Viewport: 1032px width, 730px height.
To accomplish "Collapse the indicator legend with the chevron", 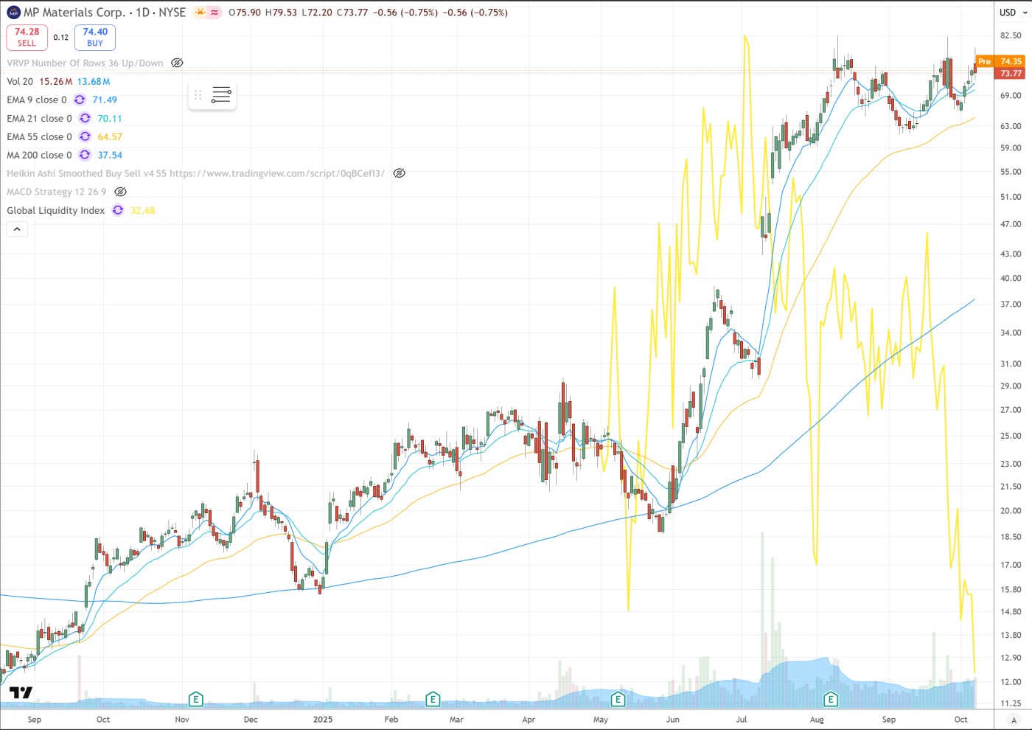I will click(x=17, y=229).
